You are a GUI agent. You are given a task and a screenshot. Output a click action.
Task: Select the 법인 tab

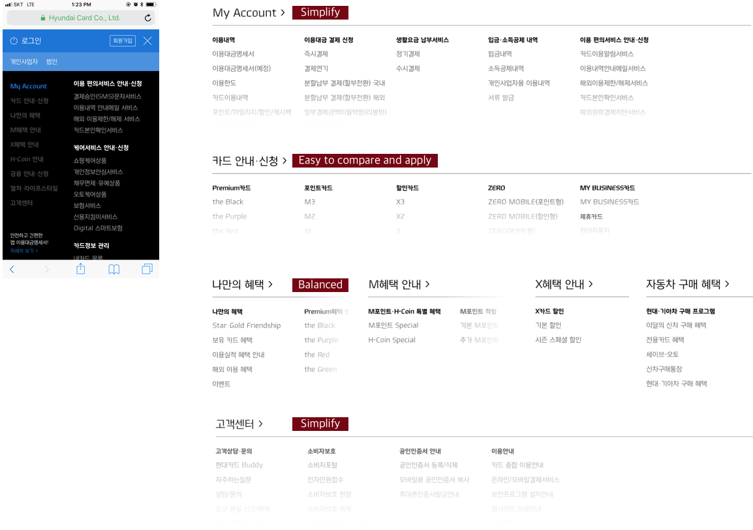coord(52,61)
